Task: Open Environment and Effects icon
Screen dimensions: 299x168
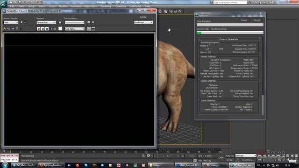Action: [93, 22]
